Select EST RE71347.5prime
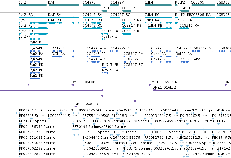231x158 pixels. (x=21, y=124)
